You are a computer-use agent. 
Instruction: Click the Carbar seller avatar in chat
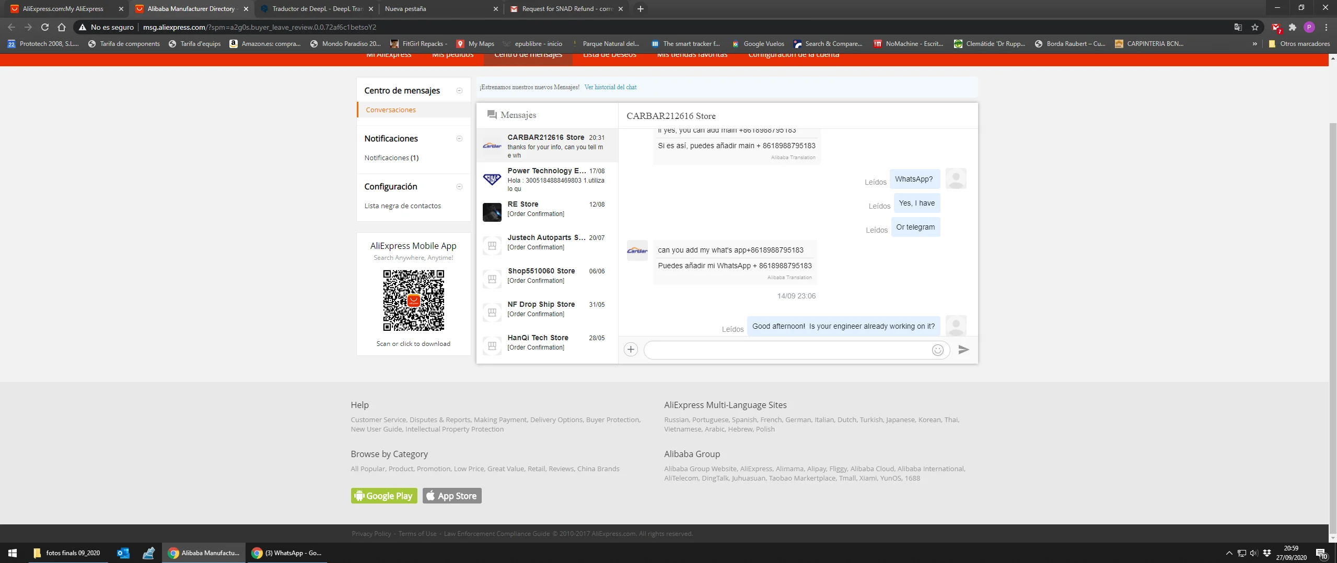pyautogui.click(x=637, y=250)
